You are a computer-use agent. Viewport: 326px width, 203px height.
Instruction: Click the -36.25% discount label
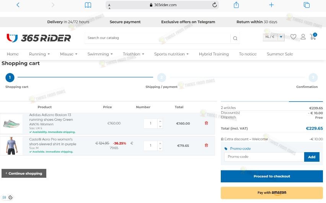coord(119,143)
